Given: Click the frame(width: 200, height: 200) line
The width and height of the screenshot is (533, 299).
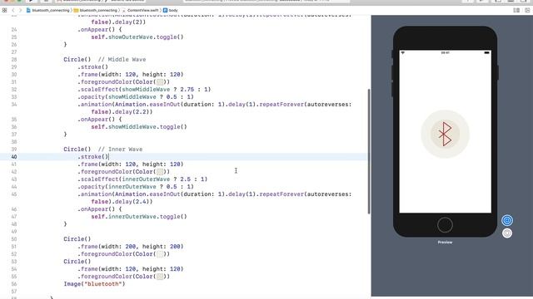Looking at the screenshot, I should tap(130, 247).
